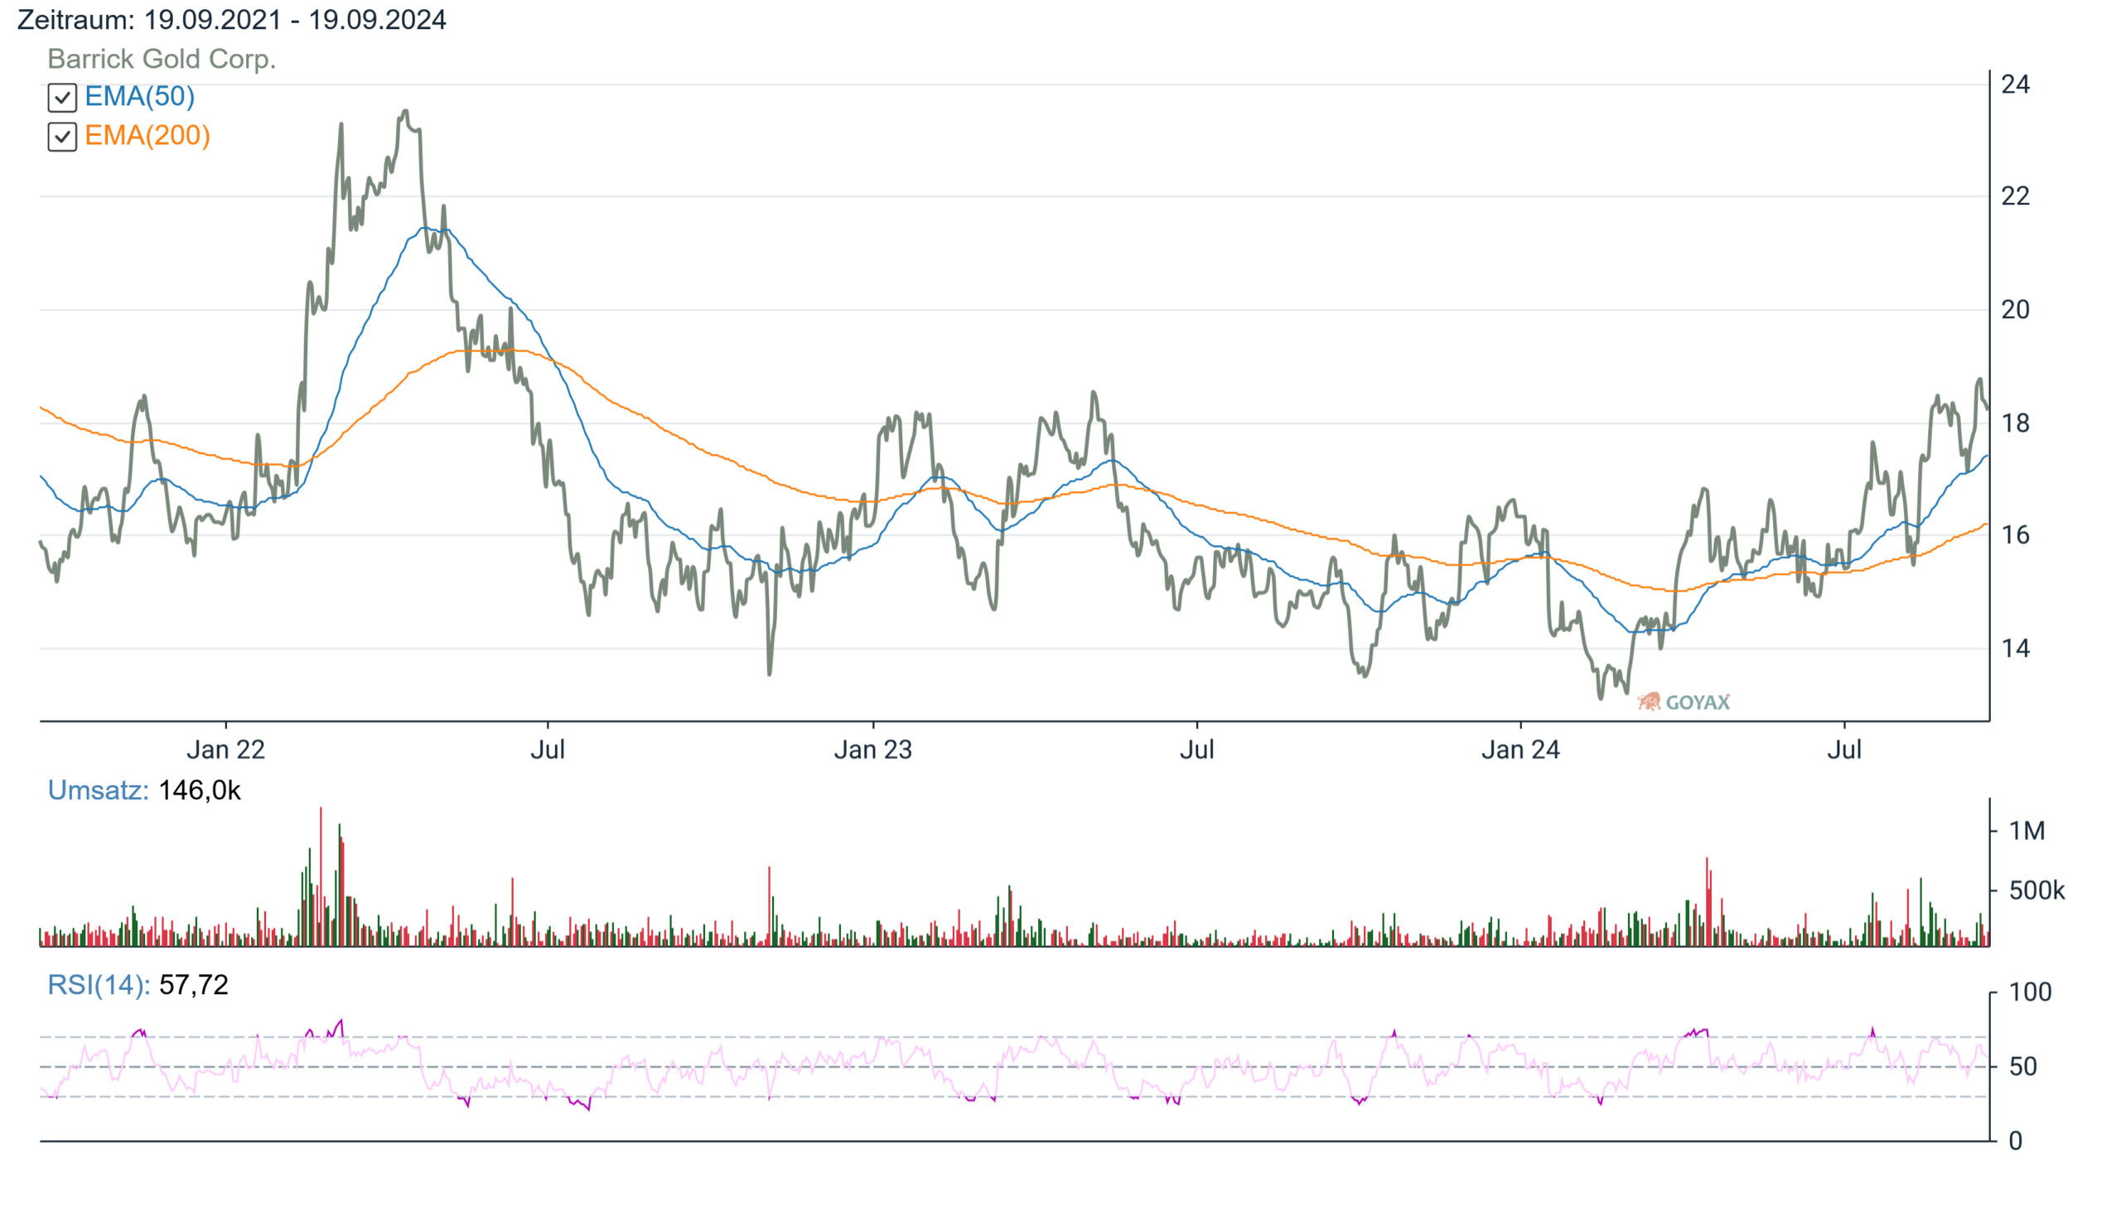Click the price axis label 20

(x=2015, y=310)
